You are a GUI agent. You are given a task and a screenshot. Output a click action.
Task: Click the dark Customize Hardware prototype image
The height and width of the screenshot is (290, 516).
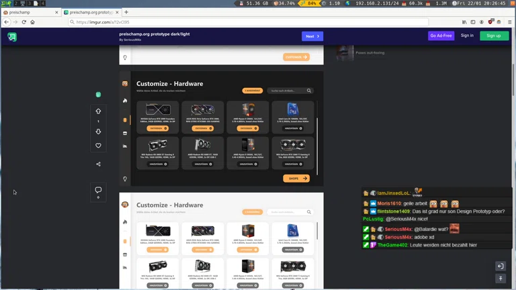[221, 129]
